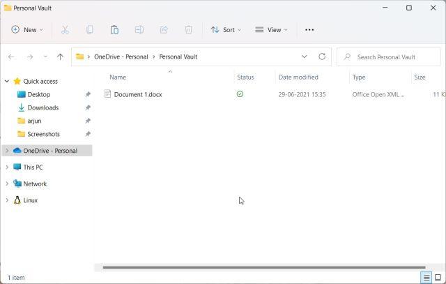Collapse the Quick access tree
The height and width of the screenshot is (284, 446).
(7, 81)
